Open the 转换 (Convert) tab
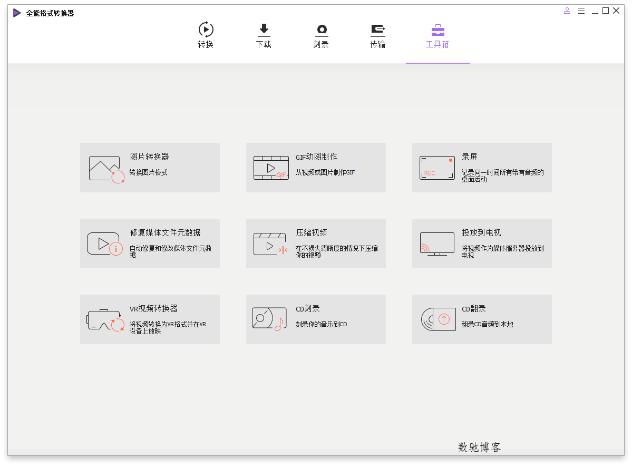This screenshot has width=632, height=468. 206,35
